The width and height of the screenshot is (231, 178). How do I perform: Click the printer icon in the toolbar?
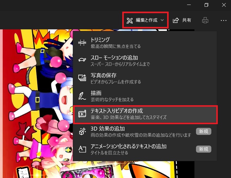(x=205, y=20)
